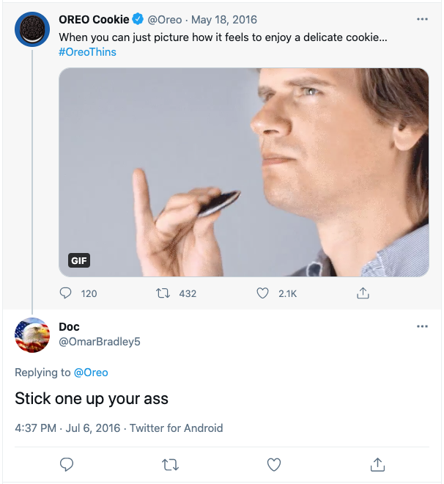Open the May 18, 2016 timestamp
Screen dimensions: 444x484
224,20
